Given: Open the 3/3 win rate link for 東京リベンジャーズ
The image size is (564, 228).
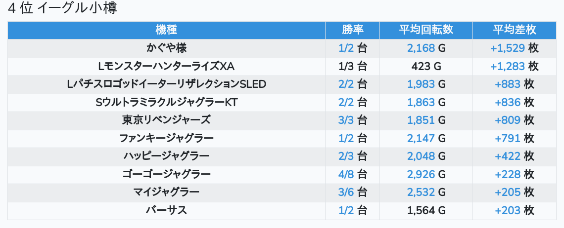Looking at the screenshot, I should pyautogui.click(x=346, y=120).
